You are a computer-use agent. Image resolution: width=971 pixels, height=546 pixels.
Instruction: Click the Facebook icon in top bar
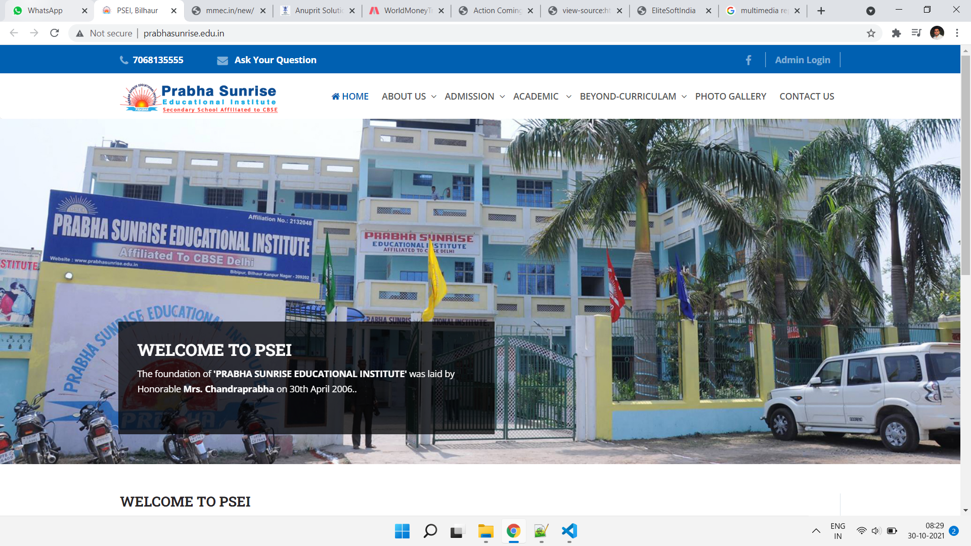pyautogui.click(x=748, y=60)
